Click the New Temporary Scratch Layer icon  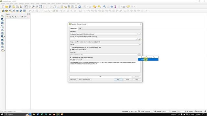17,11
